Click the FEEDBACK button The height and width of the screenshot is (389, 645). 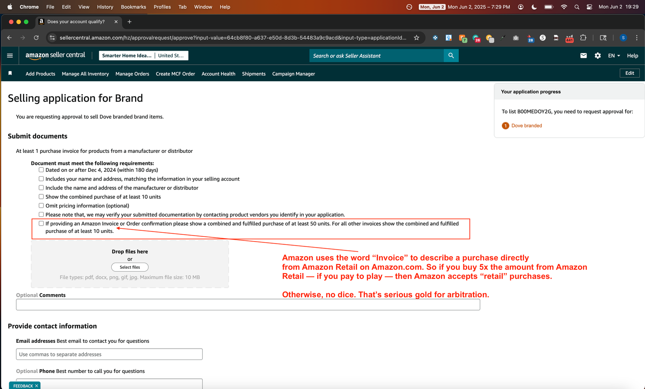pyautogui.click(x=23, y=386)
